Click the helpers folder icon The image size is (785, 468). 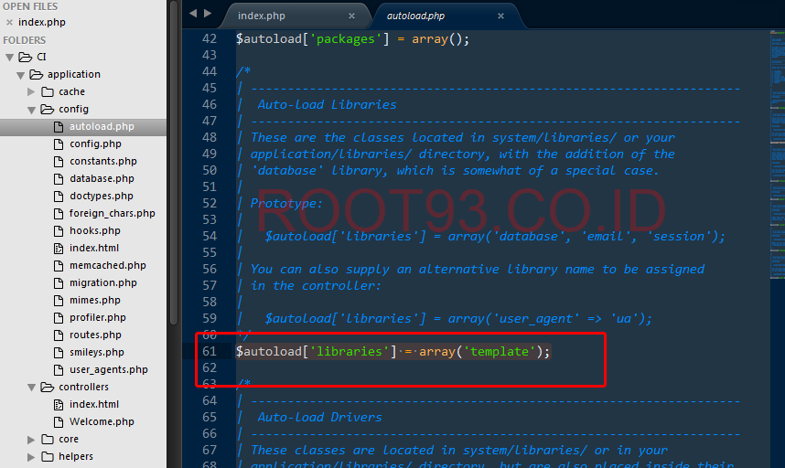coord(48,457)
